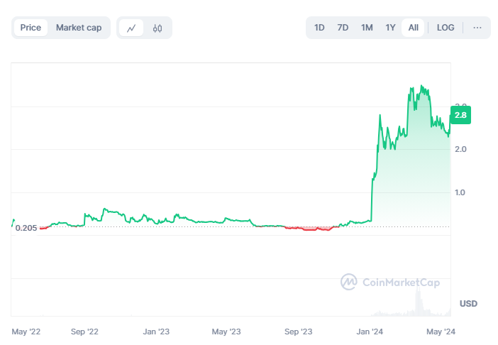
Task: Select the Price tab
Action: point(31,28)
